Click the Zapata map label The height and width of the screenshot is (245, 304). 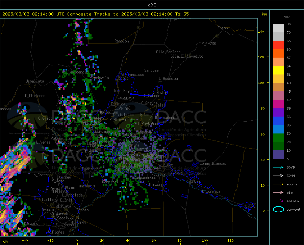(83, 210)
